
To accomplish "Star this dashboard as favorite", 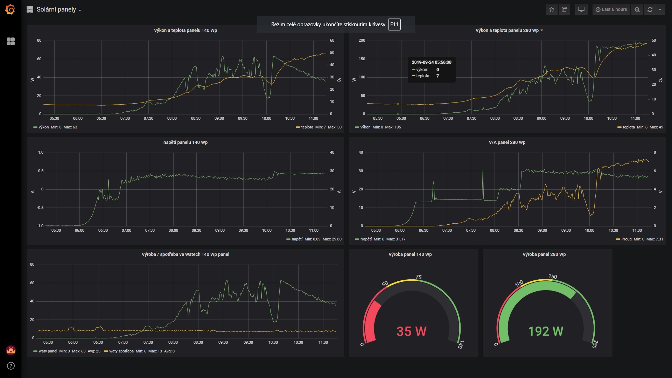I will [552, 9].
